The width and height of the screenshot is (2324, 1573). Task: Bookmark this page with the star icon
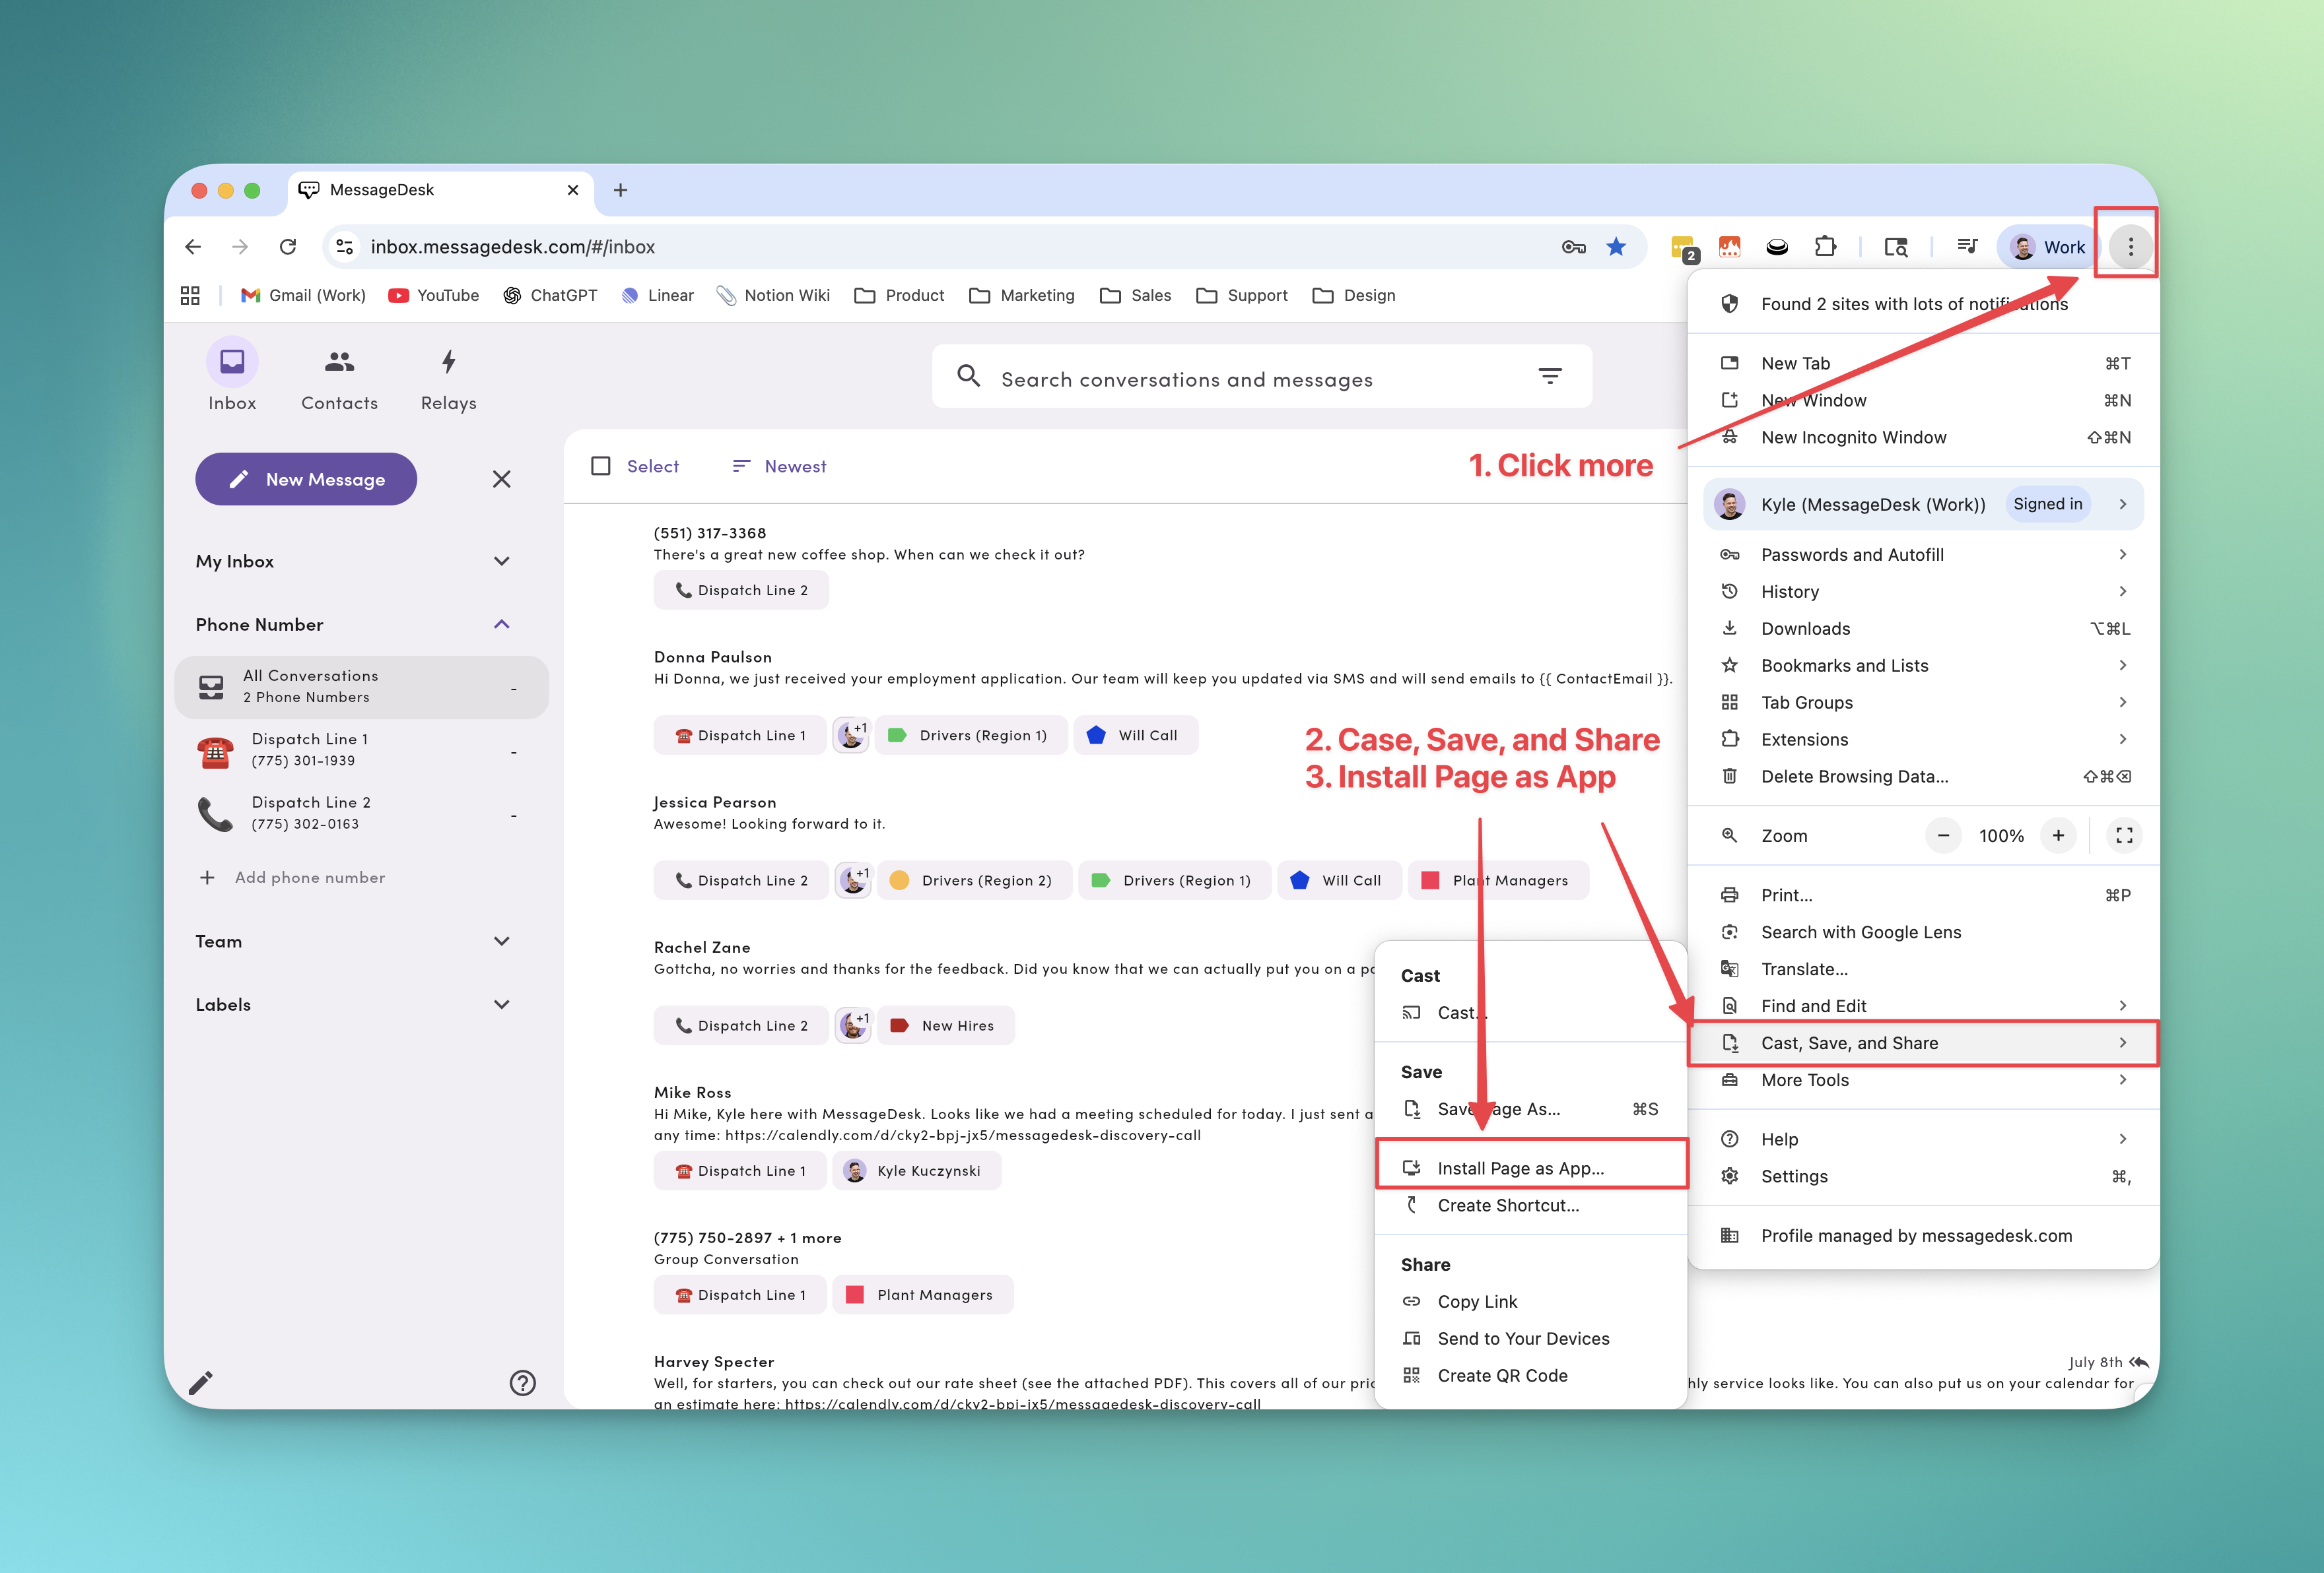coord(1616,247)
